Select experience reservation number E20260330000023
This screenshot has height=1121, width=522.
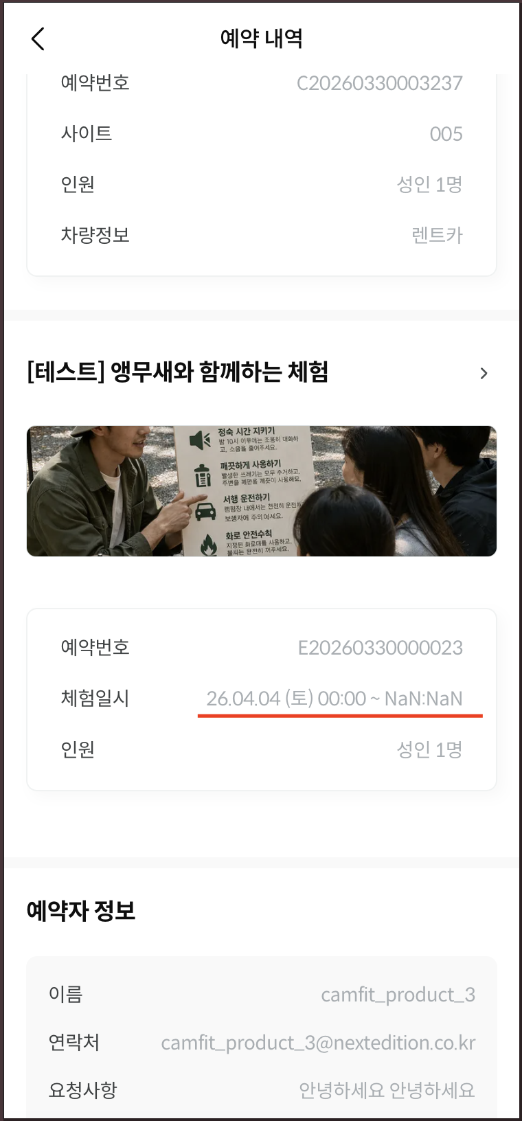[x=380, y=648]
